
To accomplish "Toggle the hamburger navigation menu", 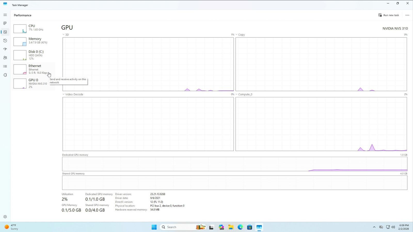I will coord(5,15).
